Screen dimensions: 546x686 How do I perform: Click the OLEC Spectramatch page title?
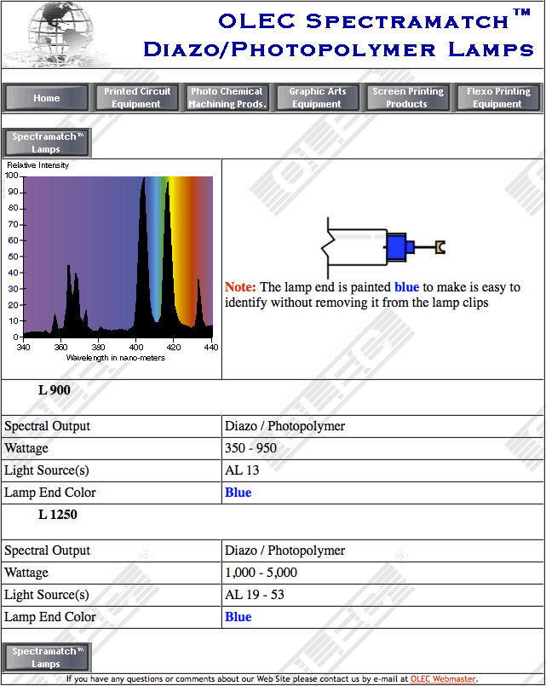point(339,35)
